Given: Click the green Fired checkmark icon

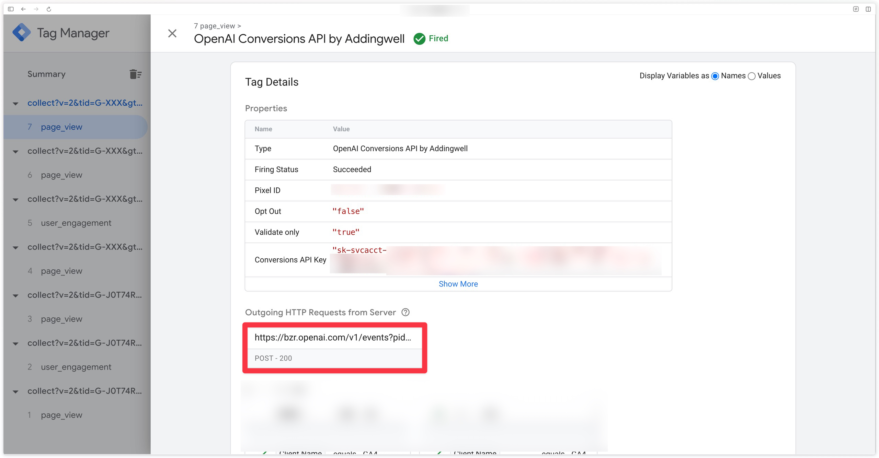Looking at the screenshot, I should pos(419,39).
